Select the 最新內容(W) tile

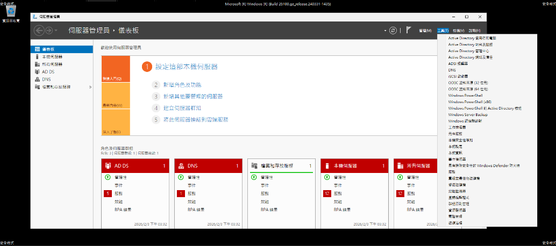pyautogui.click(x=116, y=96)
